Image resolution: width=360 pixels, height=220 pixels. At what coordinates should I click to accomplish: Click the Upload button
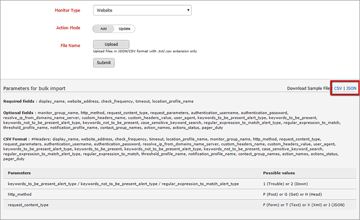tap(111, 44)
